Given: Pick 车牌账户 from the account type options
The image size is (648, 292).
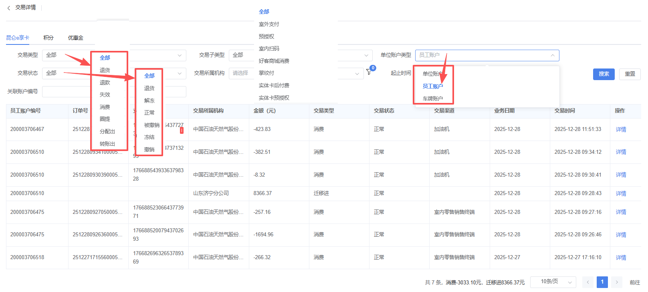Looking at the screenshot, I should (x=433, y=99).
